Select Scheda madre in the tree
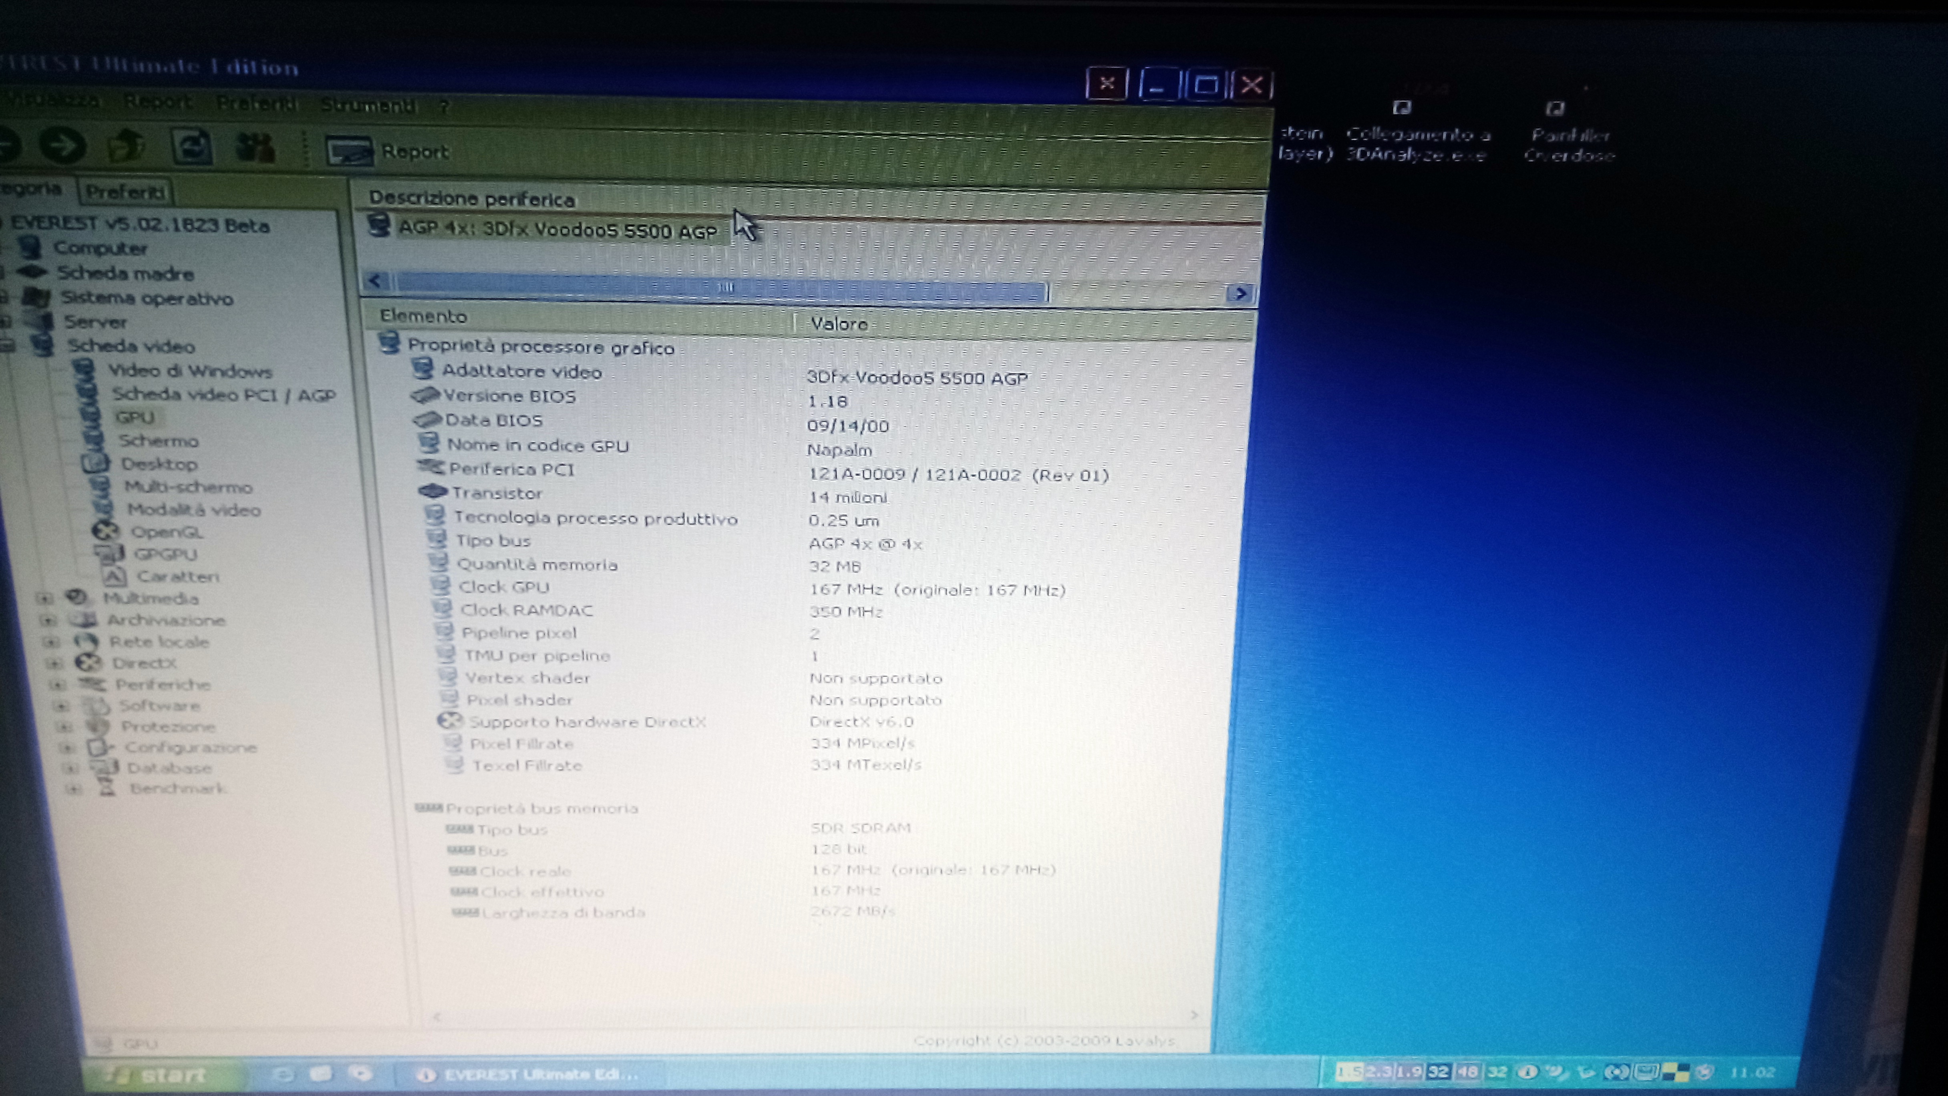This screenshot has height=1096, width=1948. (x=125, y=273)
